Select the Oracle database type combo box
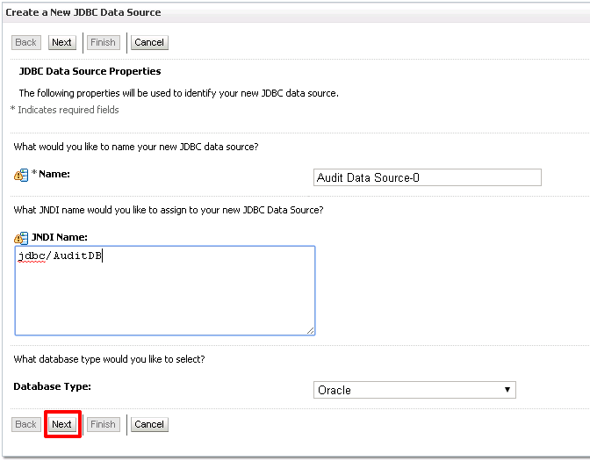Image resolution: width=590 pixels, height=461 pixels. tap(414, 390)
